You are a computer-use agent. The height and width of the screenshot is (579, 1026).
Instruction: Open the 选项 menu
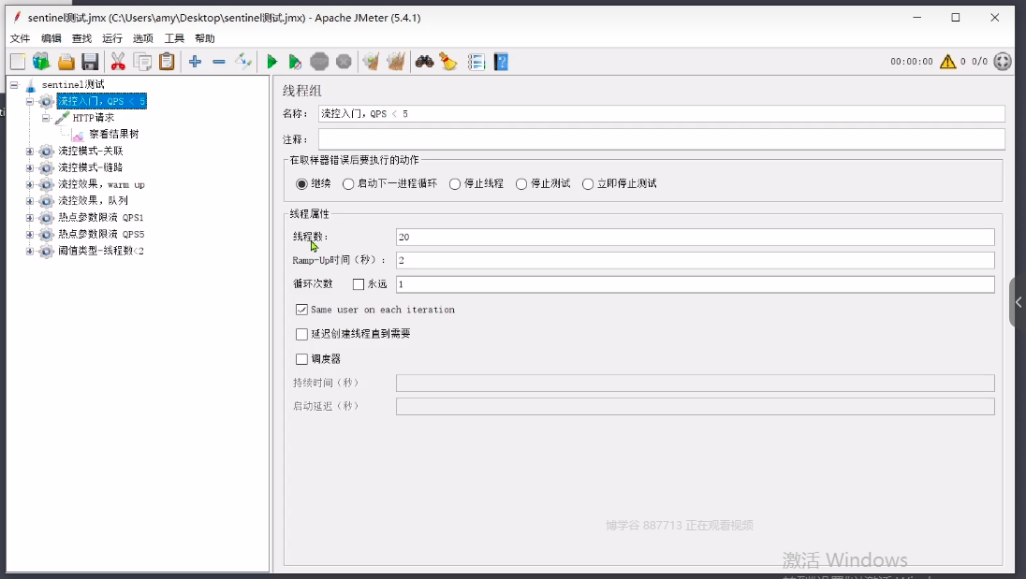click(142, 38)
